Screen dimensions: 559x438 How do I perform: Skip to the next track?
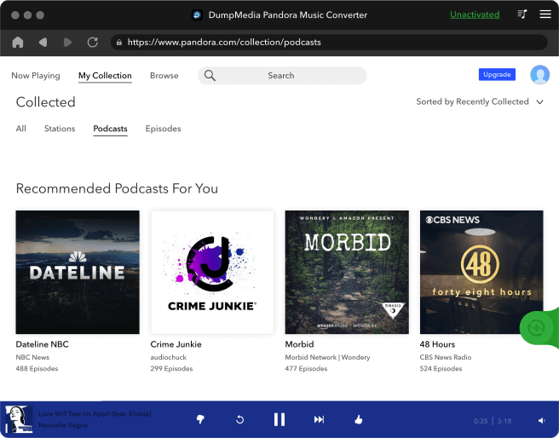319,419
